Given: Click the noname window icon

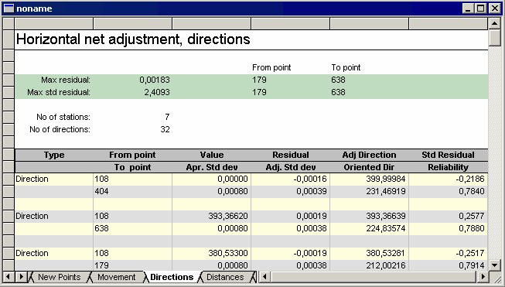Looking at the screenshot, I should pos(9,9).
